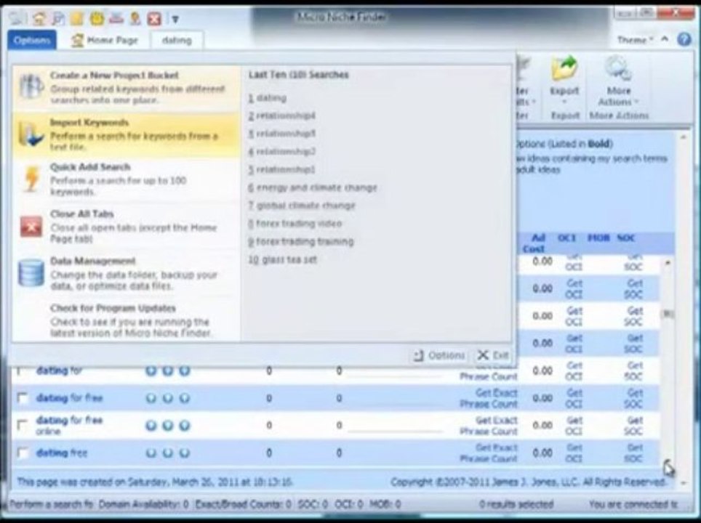Tick the checkbox for 'dating free'

pyautogui.click(x=22, y=453)
